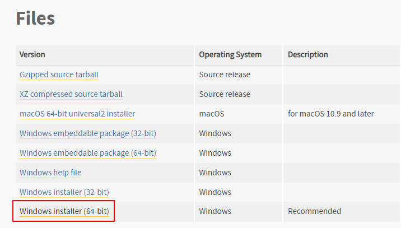This screenshot has height=228, width=401.
Task: Download the XZ compressed source tarball
Action: pos(71,94)
